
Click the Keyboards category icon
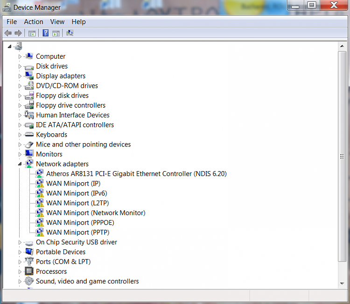pos(29,134)
